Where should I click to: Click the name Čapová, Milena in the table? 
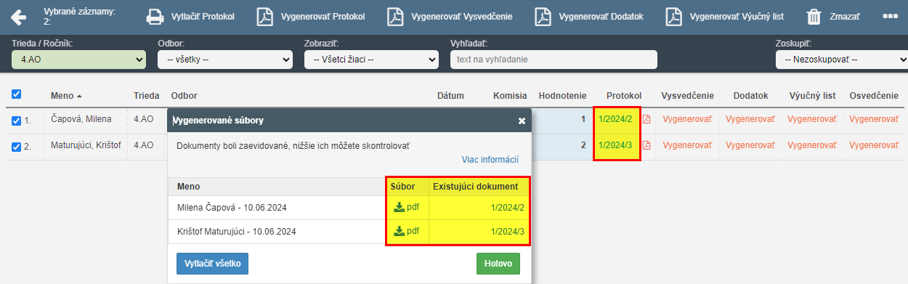pos(81,118)
